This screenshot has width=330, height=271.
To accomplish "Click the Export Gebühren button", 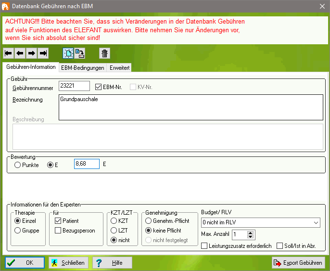I will (298, 263).
